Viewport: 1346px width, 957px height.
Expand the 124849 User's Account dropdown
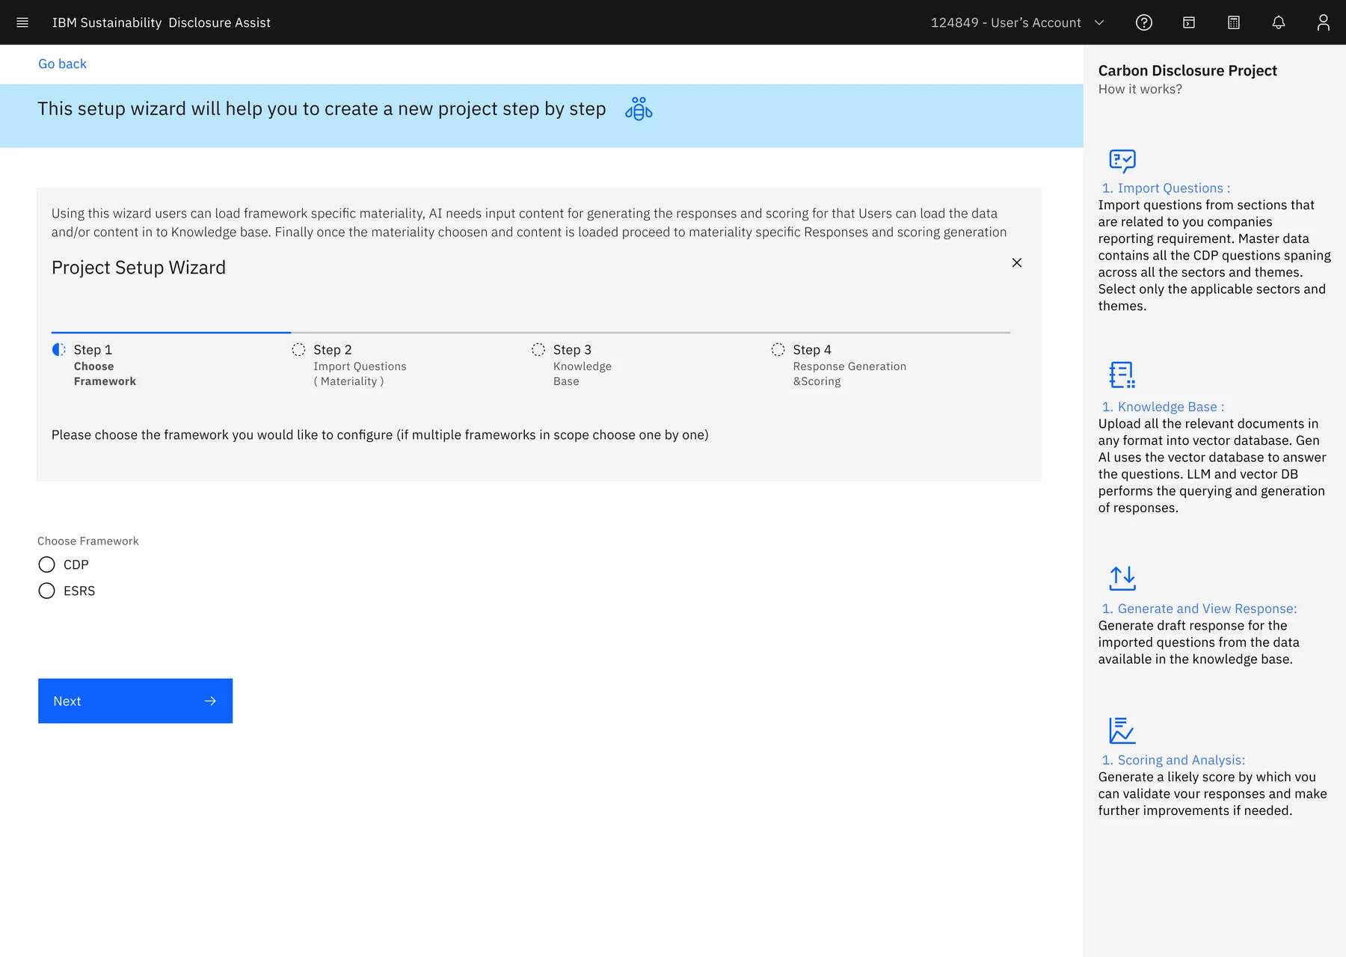click(x=1018, y=22)
